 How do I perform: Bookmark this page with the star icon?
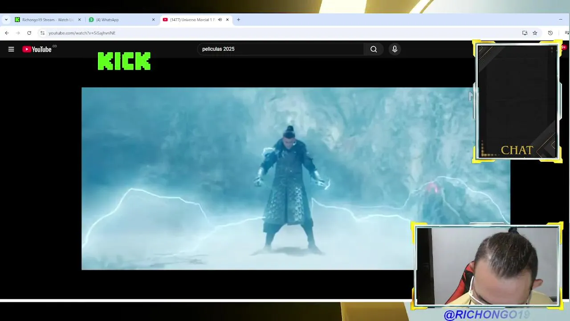[x=535, y=33]
